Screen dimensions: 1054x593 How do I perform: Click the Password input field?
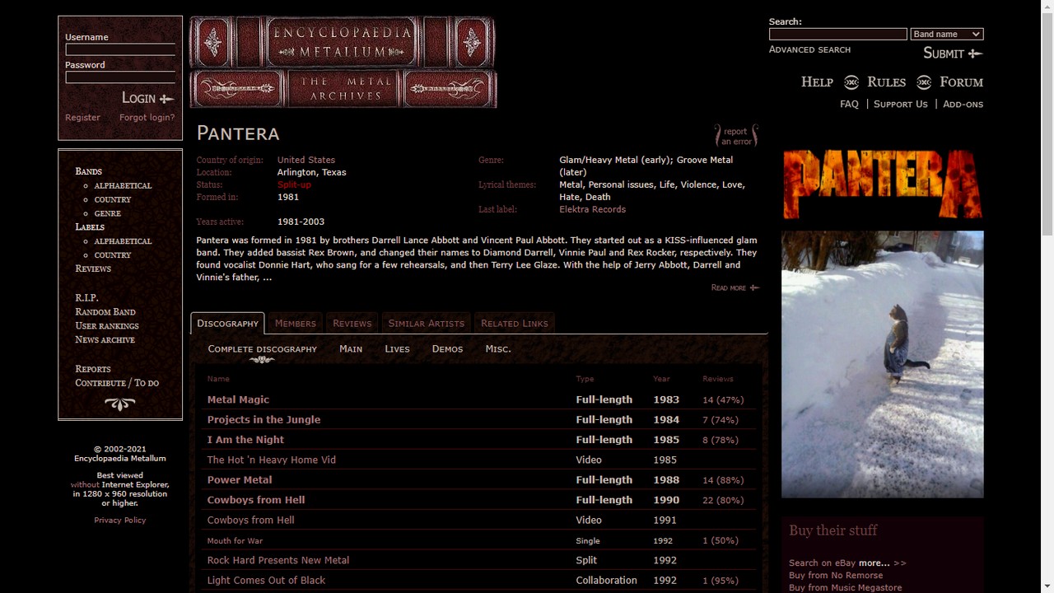(120, 77)
